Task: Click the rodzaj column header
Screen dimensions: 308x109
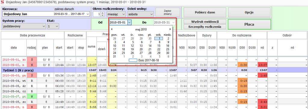Action: [31, 48]
